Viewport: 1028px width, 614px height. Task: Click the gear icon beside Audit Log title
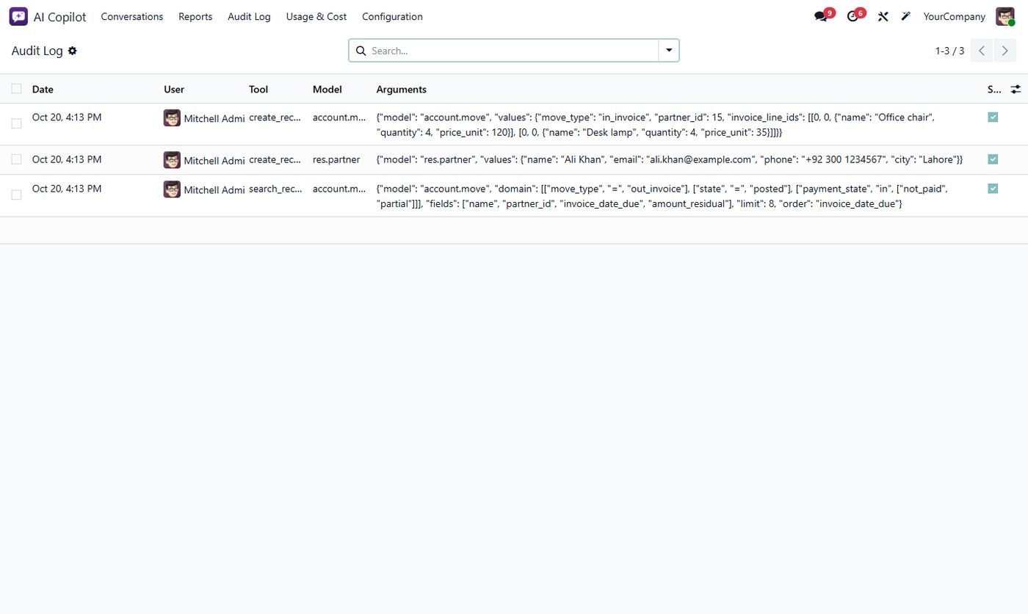72,51
